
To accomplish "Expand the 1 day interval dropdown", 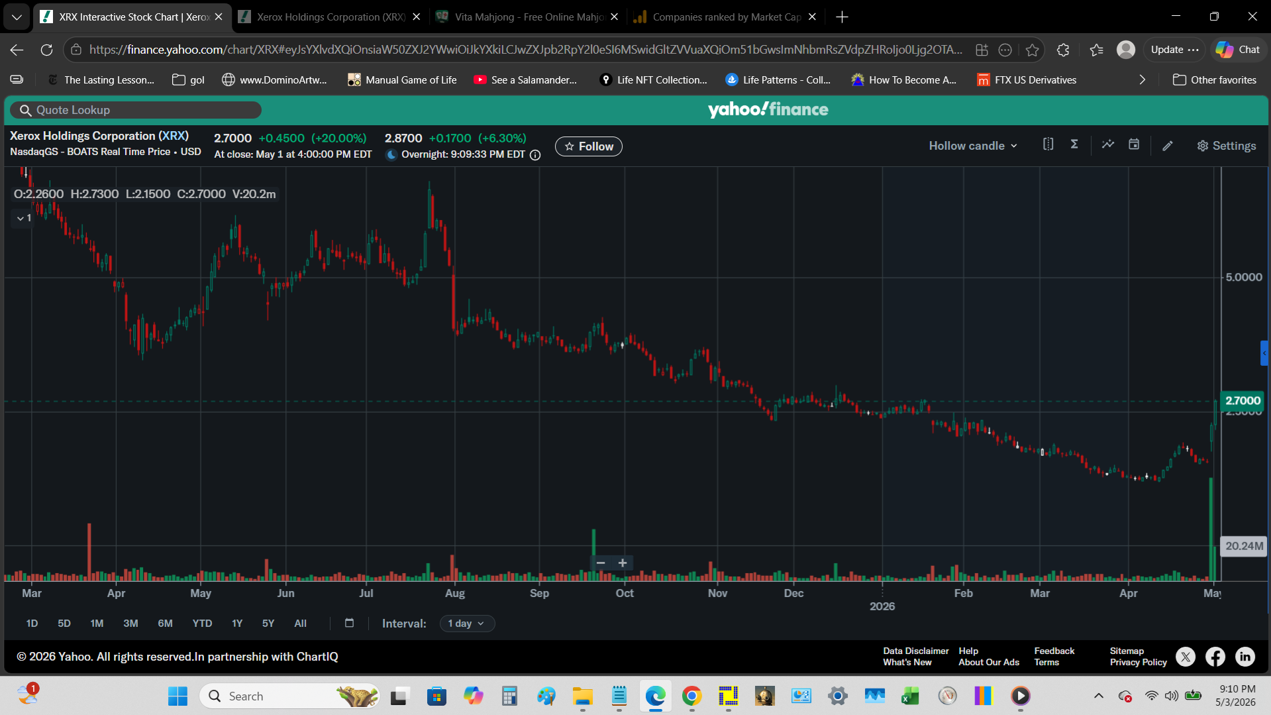I will (467, 624).
